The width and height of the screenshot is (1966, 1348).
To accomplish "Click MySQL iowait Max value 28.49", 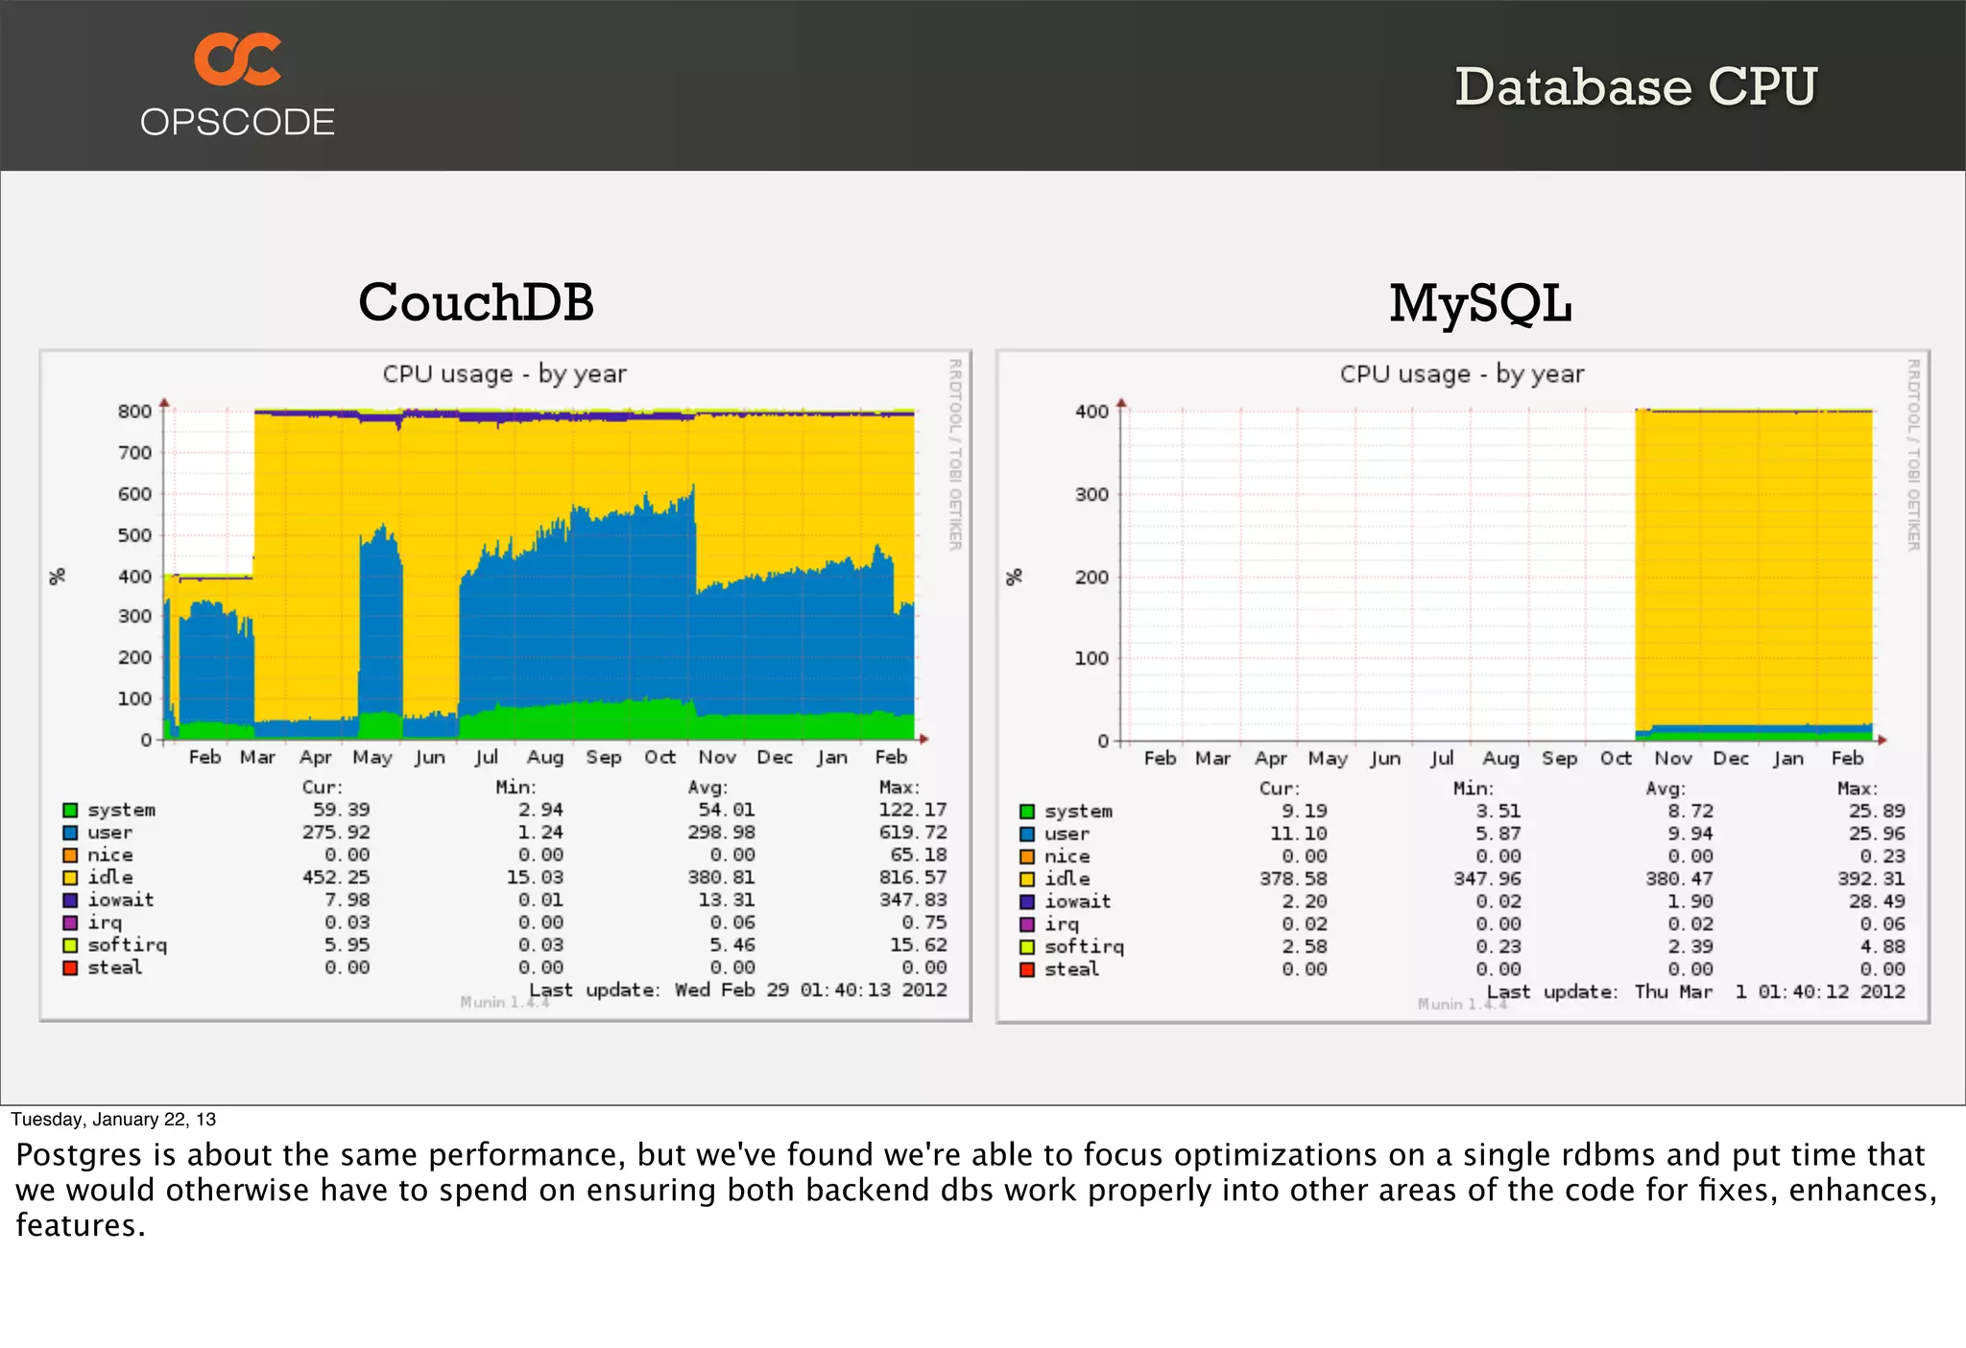I will pos(1877,901).
